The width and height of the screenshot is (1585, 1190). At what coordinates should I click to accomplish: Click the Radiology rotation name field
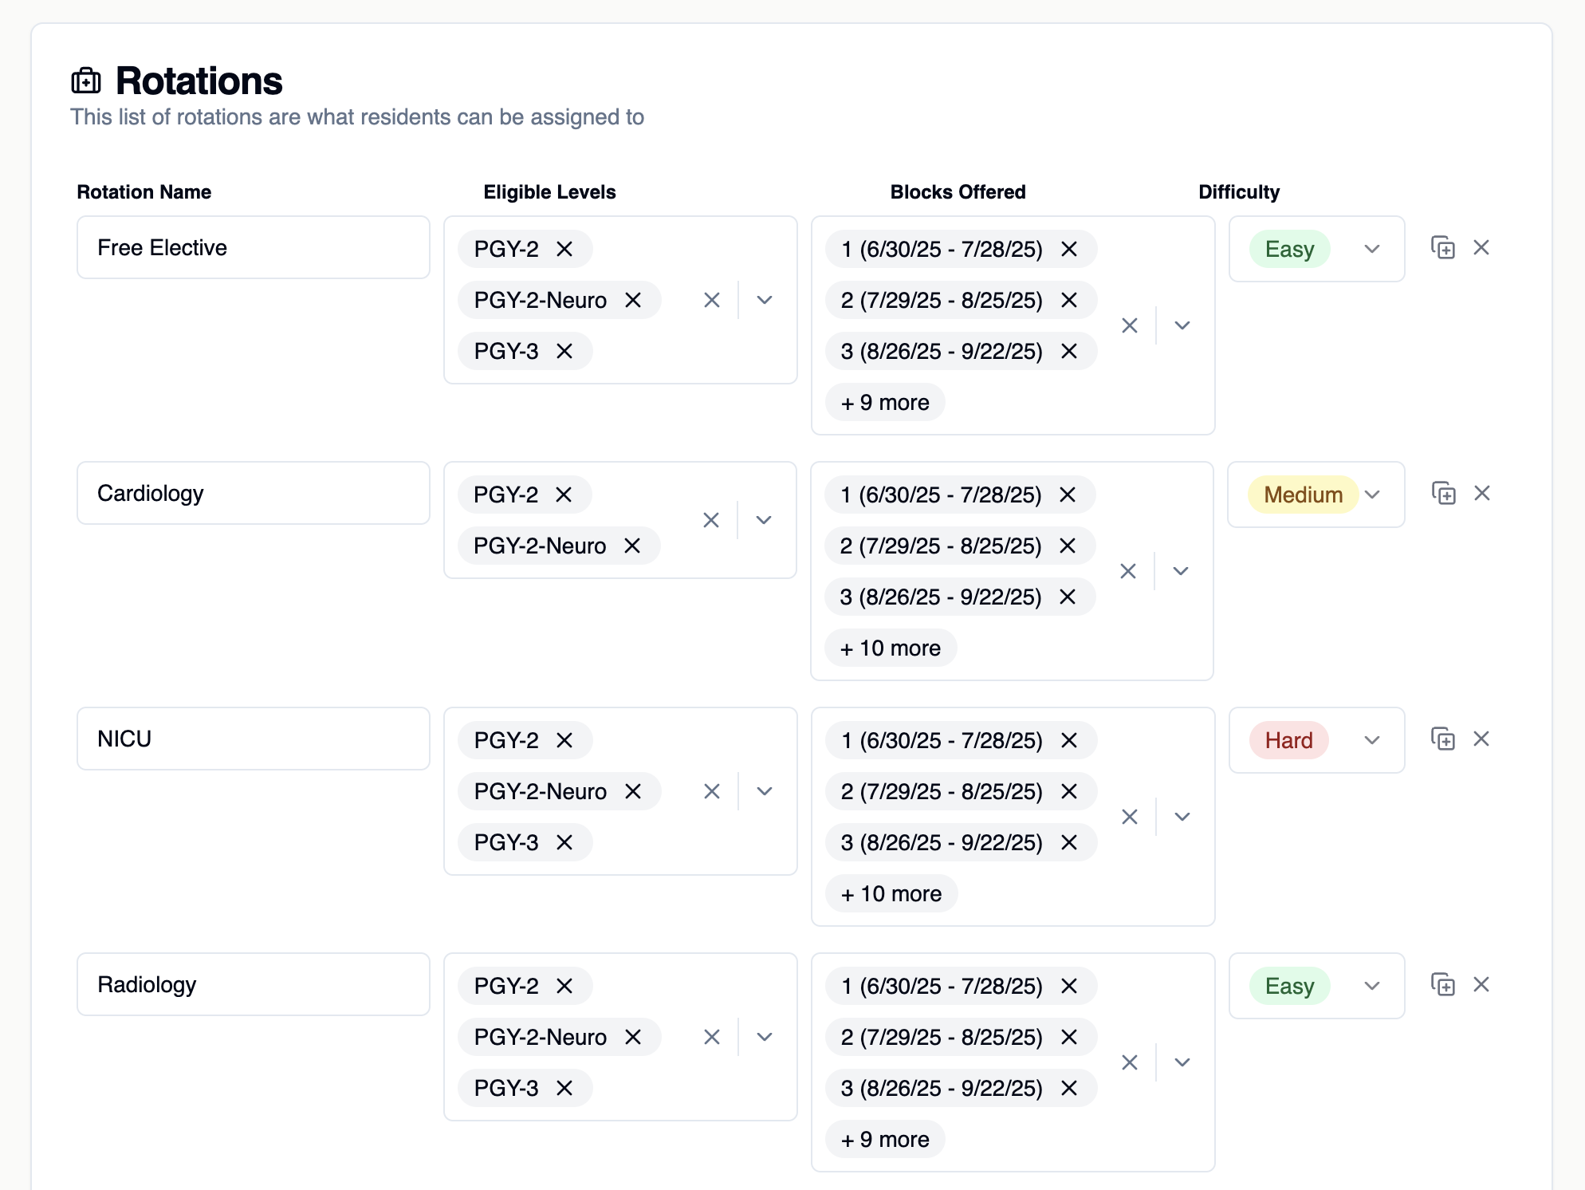[x=253, y=985]
